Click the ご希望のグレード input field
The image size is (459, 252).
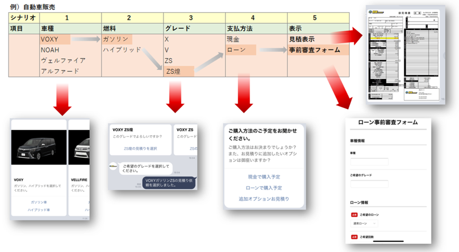coord(369,184)
